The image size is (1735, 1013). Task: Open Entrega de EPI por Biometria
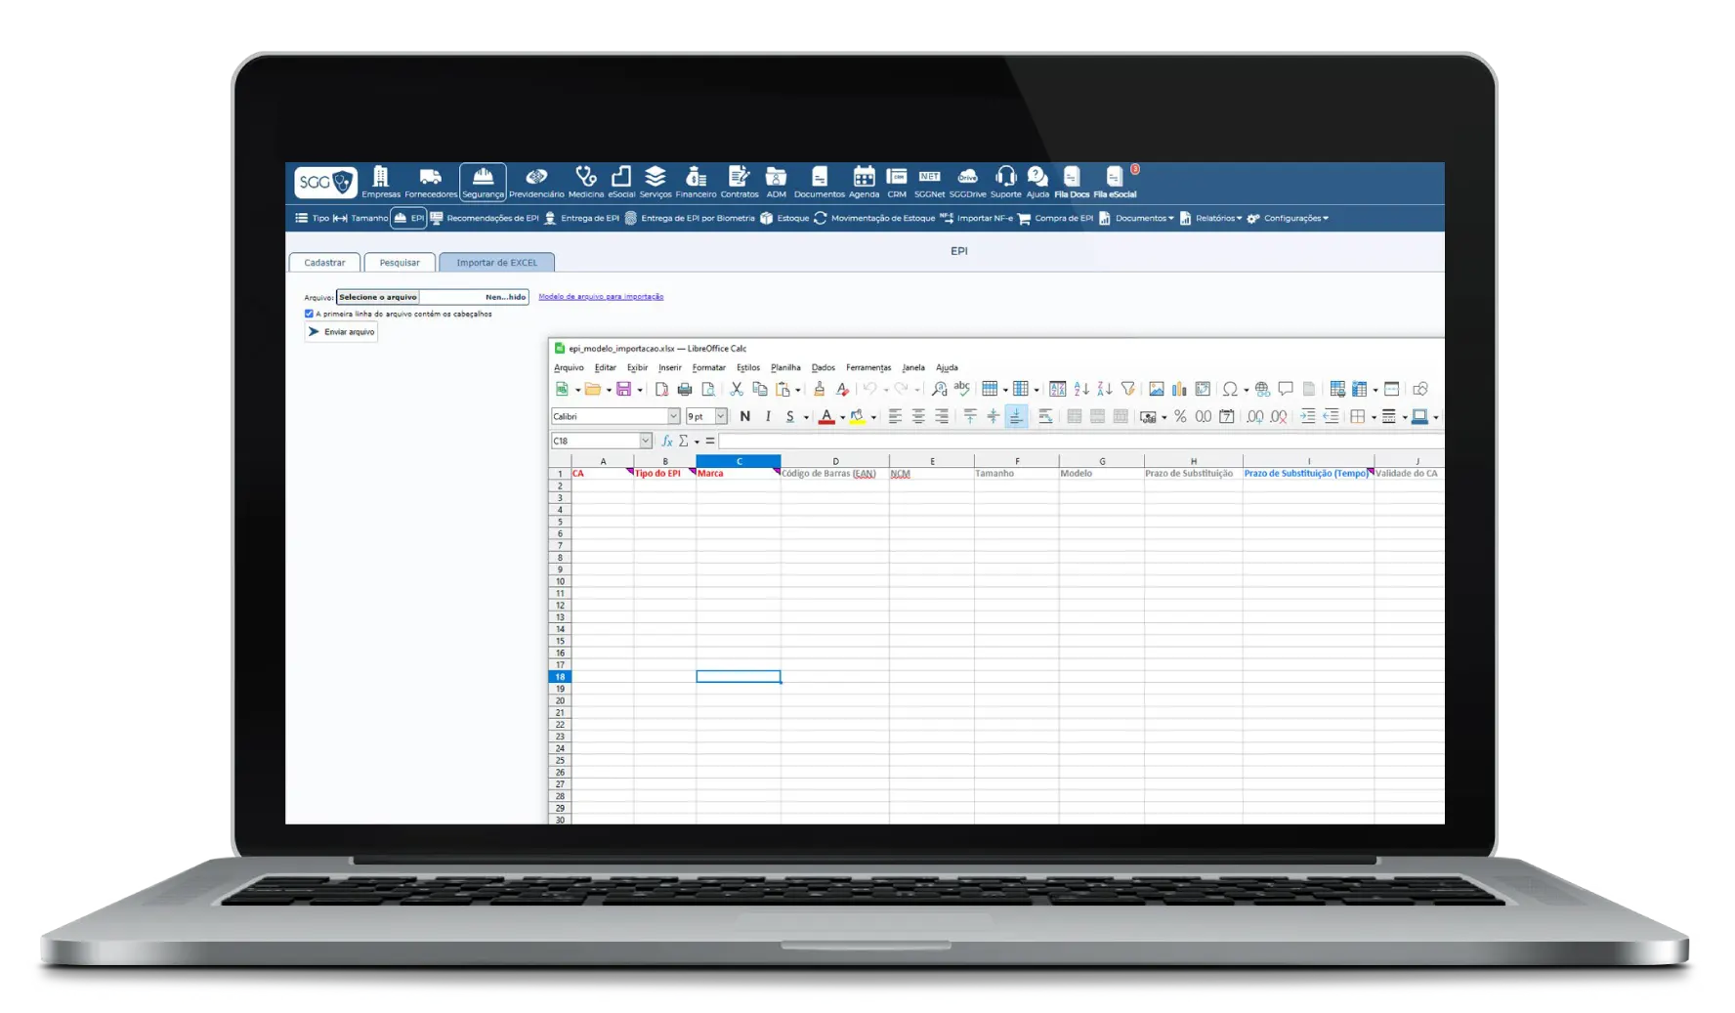click(x=690, y=218)
